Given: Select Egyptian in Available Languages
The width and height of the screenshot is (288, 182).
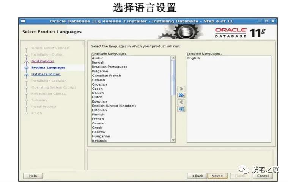Looking at the screenshot, I should [131, 101].
